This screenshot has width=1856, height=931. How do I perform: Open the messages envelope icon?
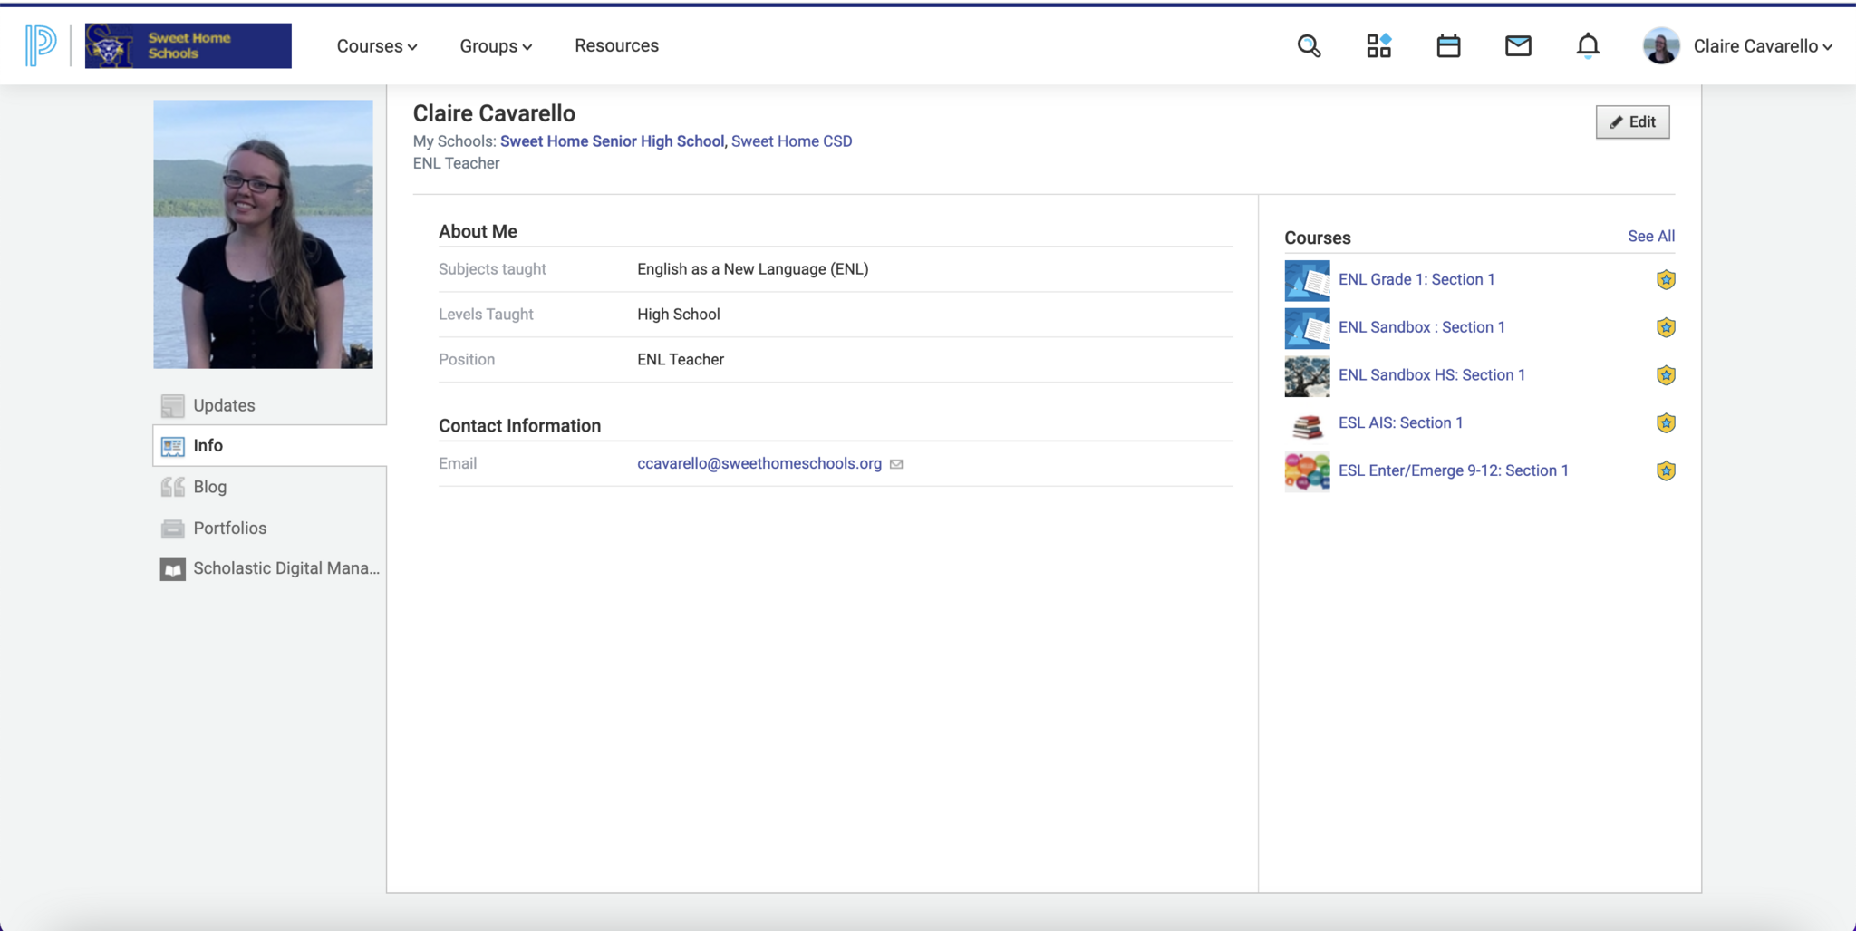[x=1518, y=46]
